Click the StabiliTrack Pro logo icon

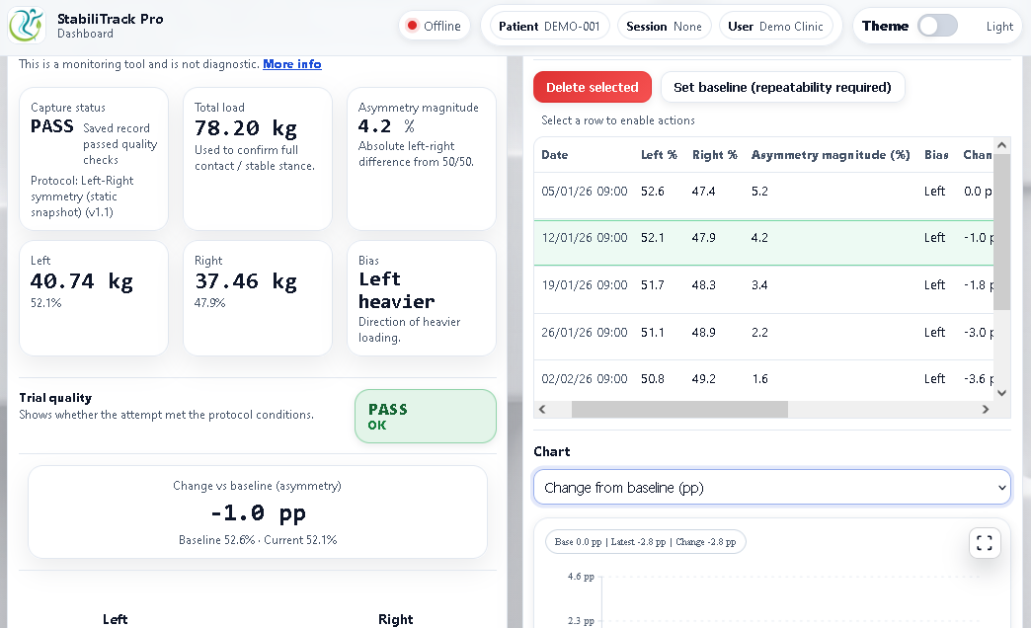[27, 25]
